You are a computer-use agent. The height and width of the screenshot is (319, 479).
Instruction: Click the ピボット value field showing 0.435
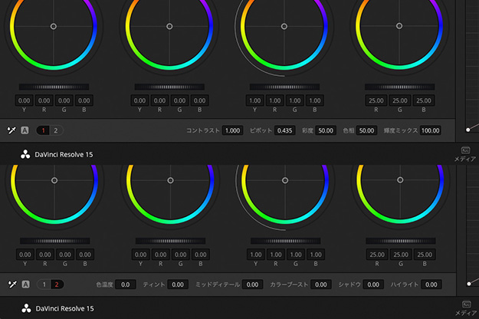pyautogui.click(x=285, y=130)
